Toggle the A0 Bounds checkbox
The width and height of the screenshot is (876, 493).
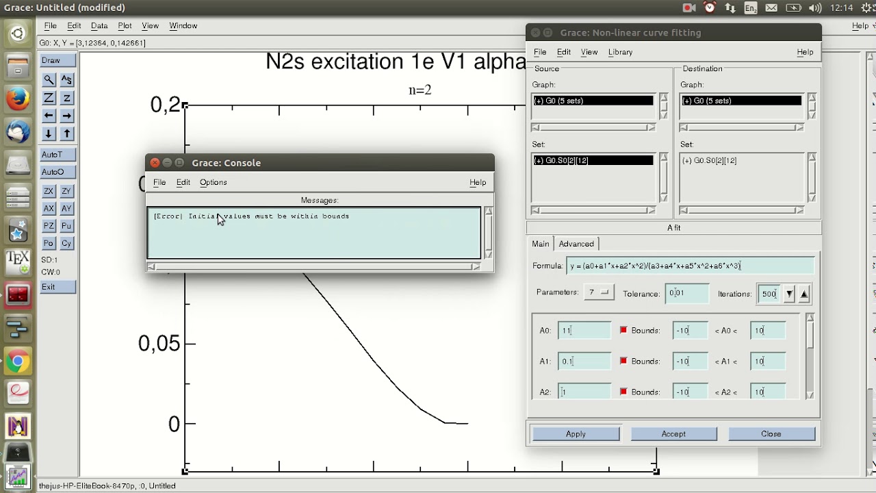point(623,330)
